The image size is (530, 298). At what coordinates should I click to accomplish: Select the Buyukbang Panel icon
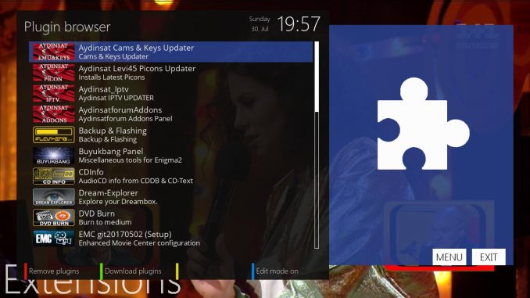54,156
